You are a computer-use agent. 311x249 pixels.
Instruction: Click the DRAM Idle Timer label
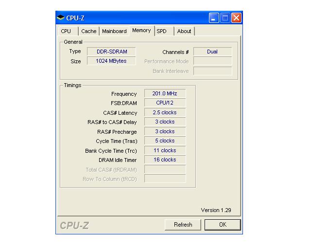[x=118, y=160]
